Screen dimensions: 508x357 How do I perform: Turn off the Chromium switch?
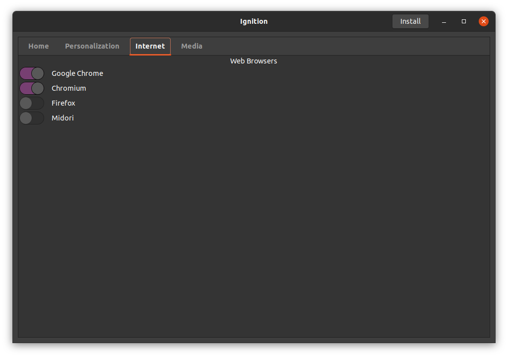[32, 88]
